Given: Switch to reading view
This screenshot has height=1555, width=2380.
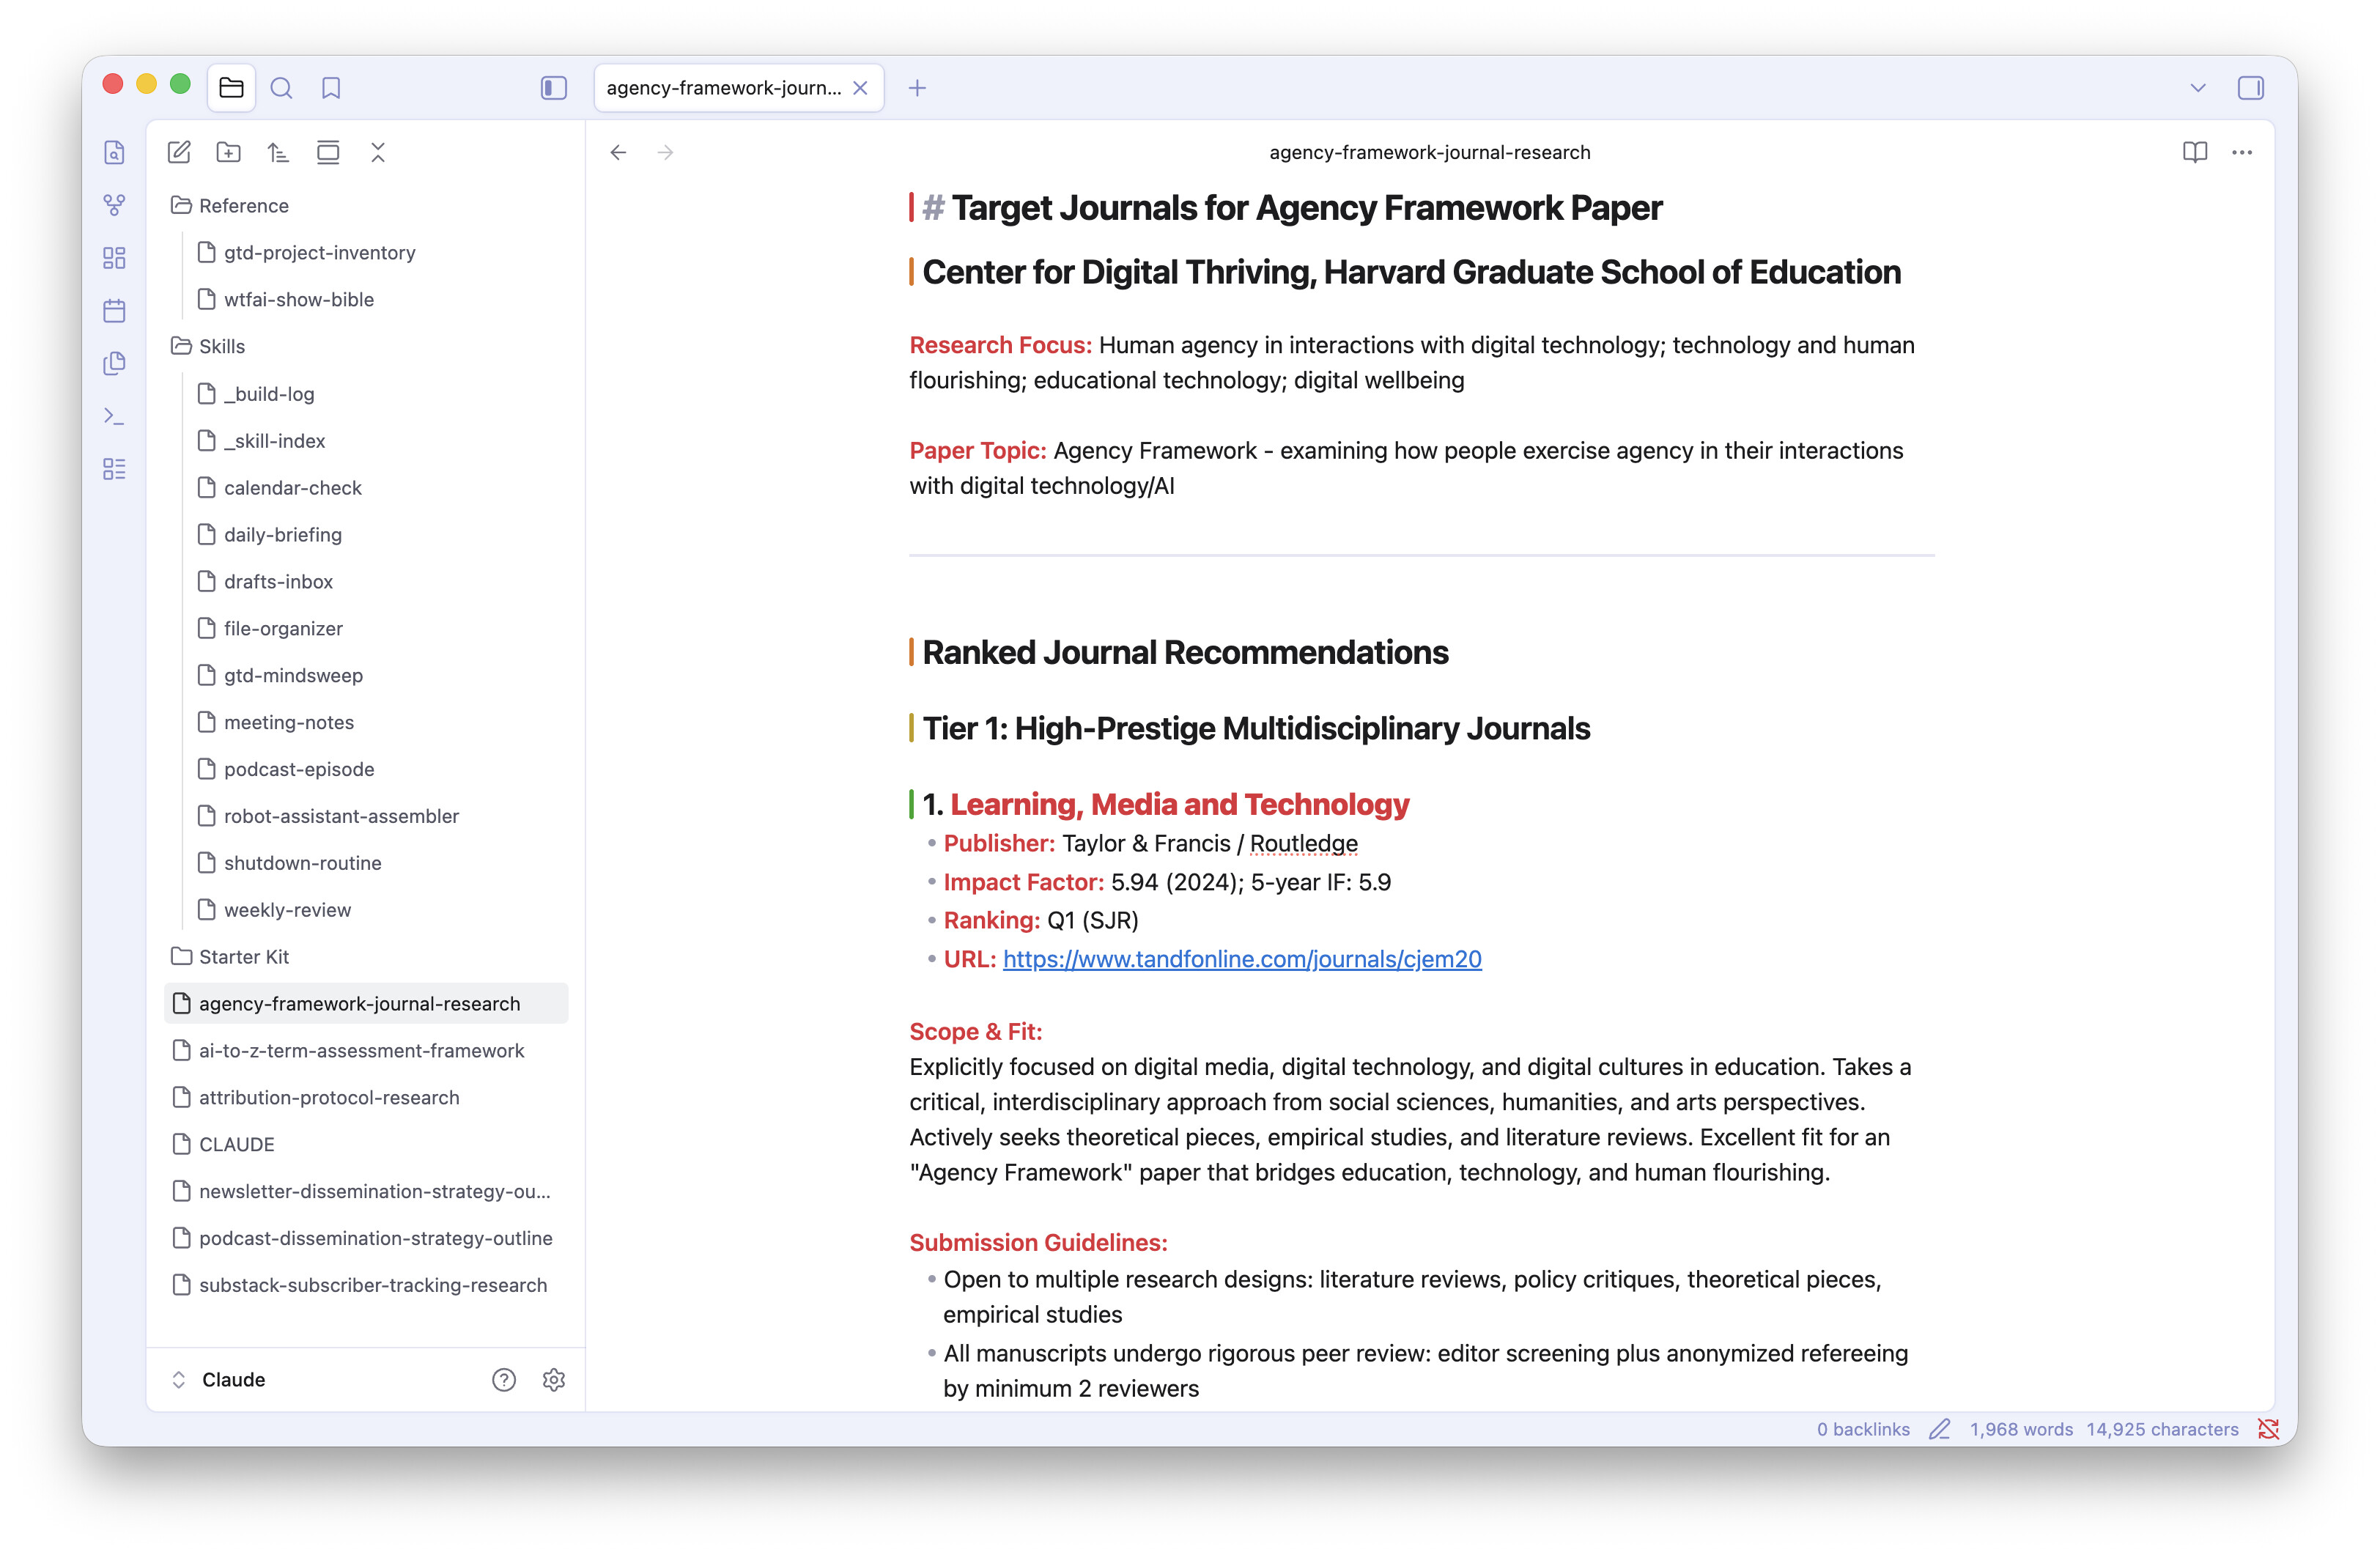Looking at the screenshot, I should click(2194, 152).
